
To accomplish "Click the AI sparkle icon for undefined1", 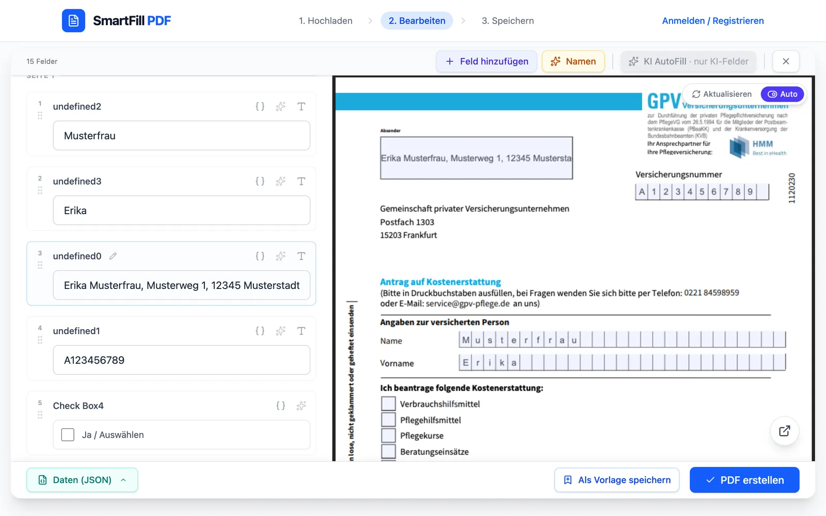I will point(281,331).
